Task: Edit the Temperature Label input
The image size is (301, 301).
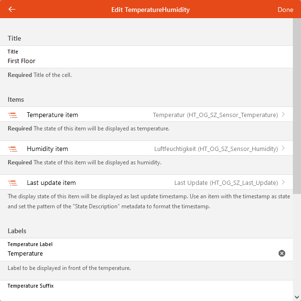Action: [x=139, y=254]
